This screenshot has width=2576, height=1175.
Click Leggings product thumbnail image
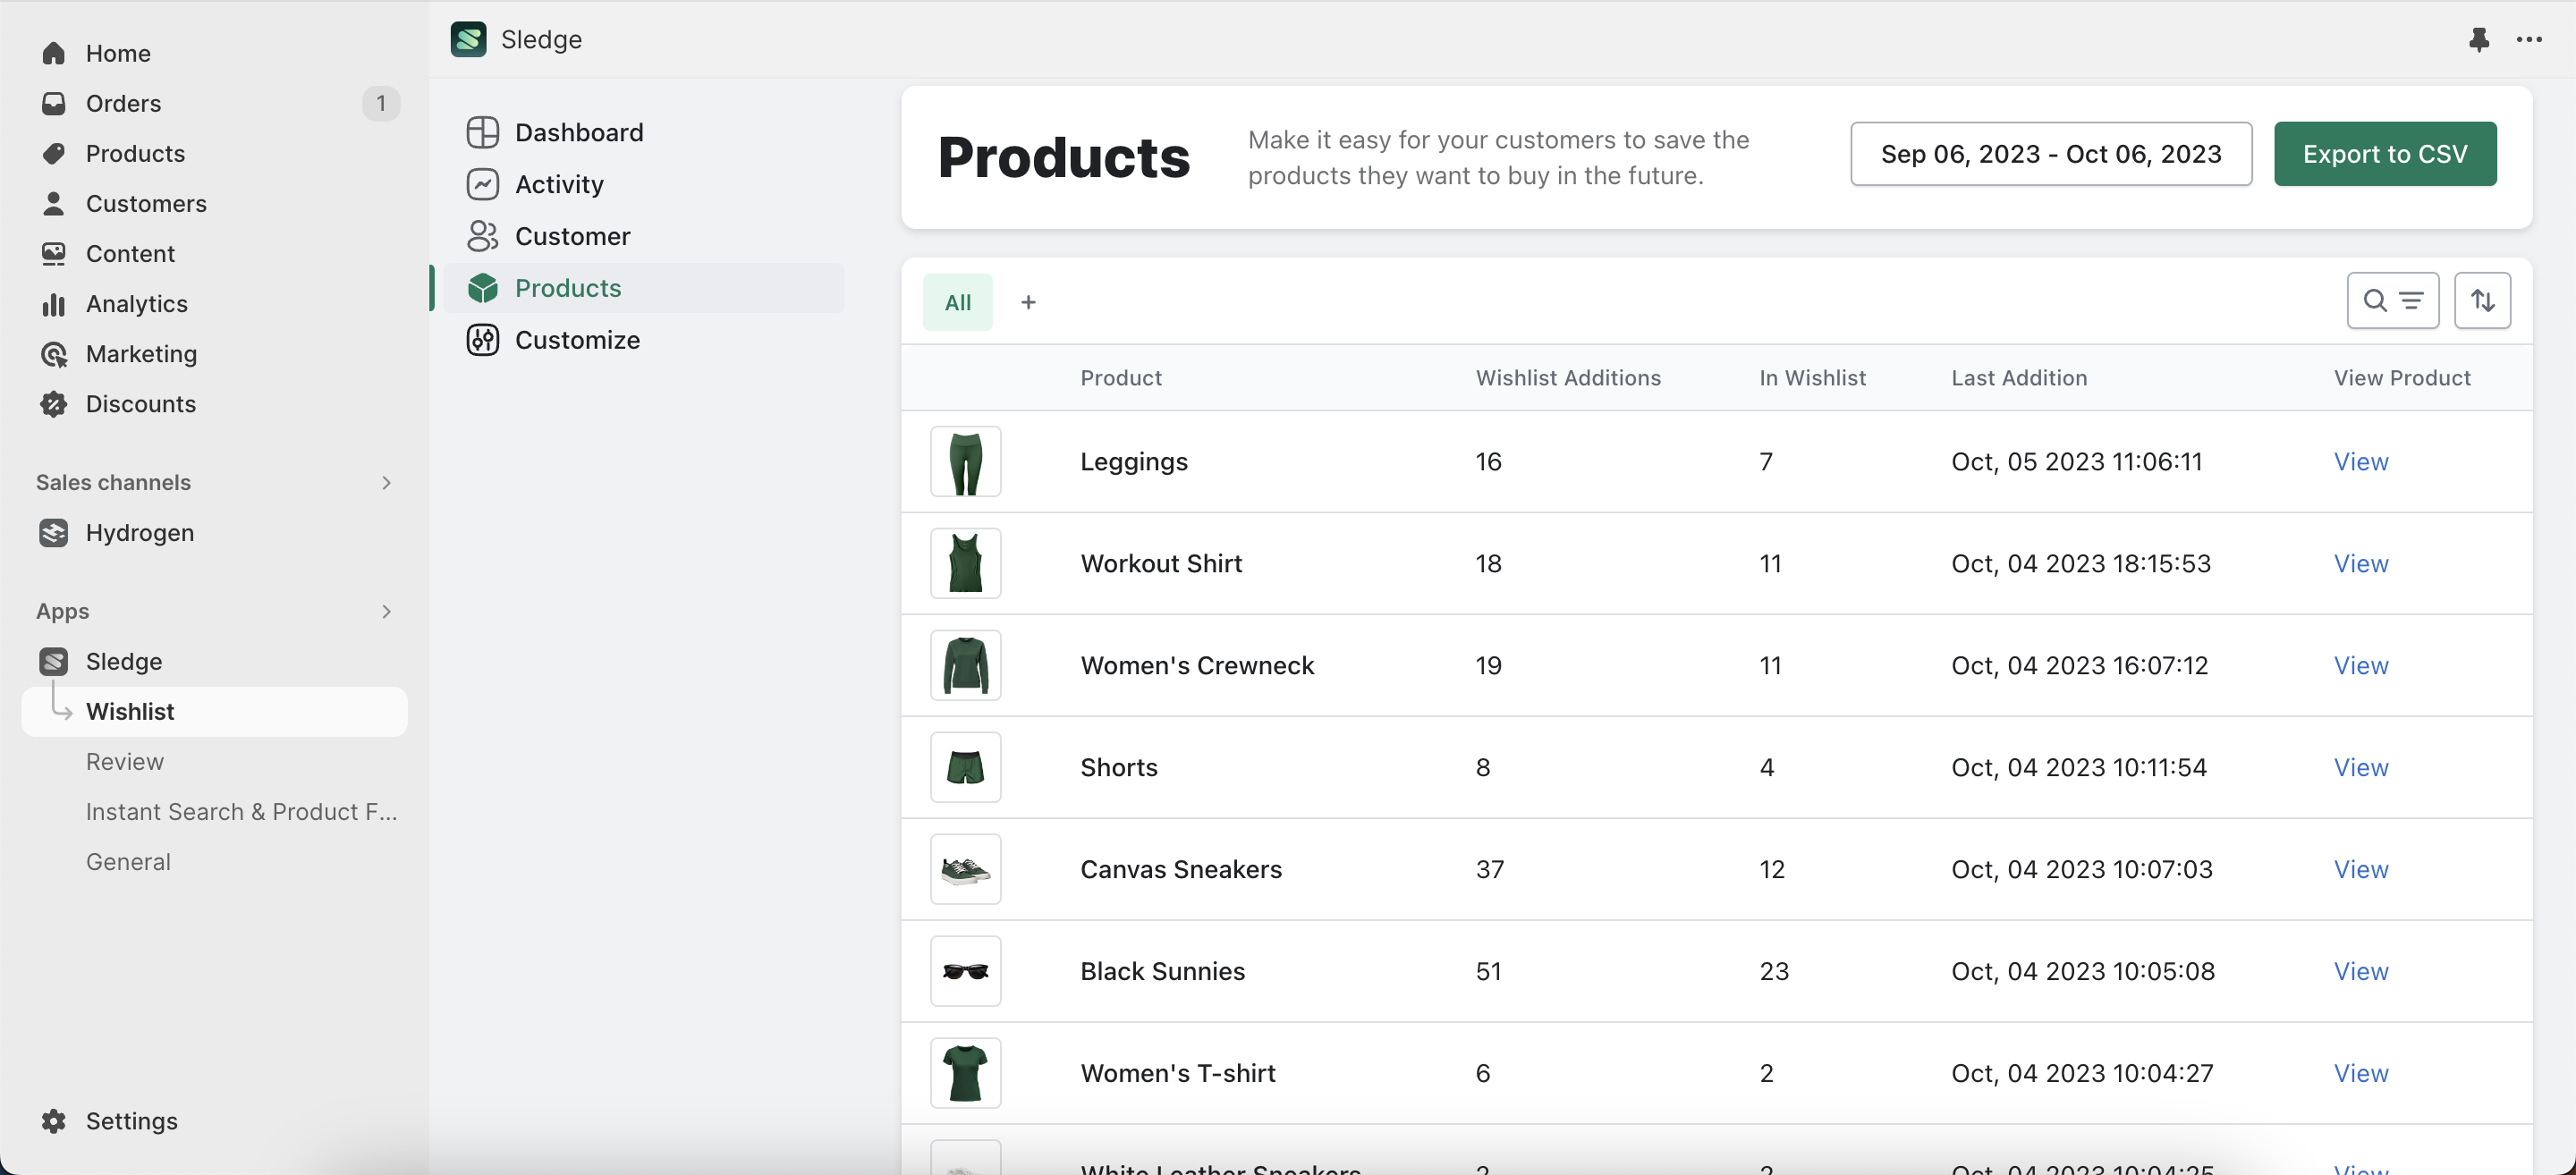coord(964,461)
